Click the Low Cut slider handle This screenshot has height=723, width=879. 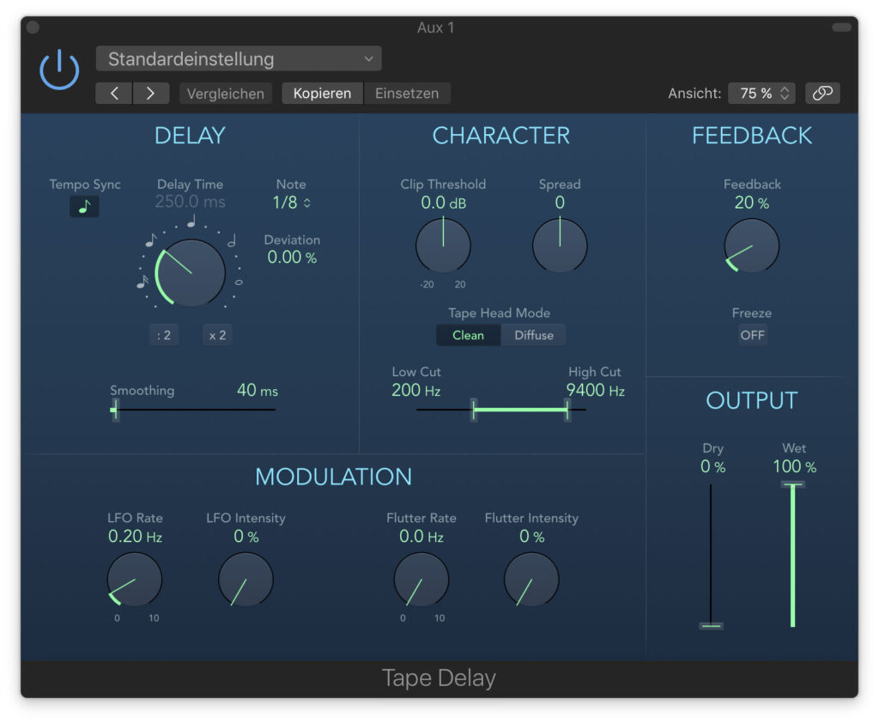474,410
